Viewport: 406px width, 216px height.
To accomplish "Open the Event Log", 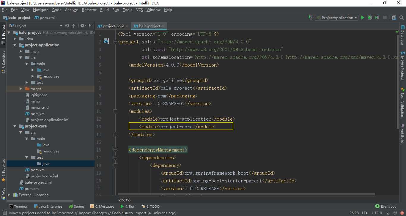I will [x=386, y=206].
